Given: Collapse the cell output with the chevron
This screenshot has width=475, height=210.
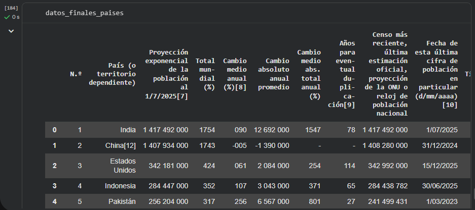Looking at the screenshot, I should (11, 31).
